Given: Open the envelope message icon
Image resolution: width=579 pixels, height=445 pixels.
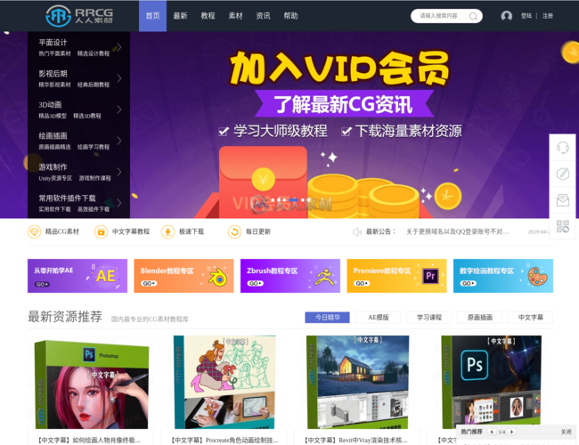Looking at the screenshot, I should (x=562, y=200).
